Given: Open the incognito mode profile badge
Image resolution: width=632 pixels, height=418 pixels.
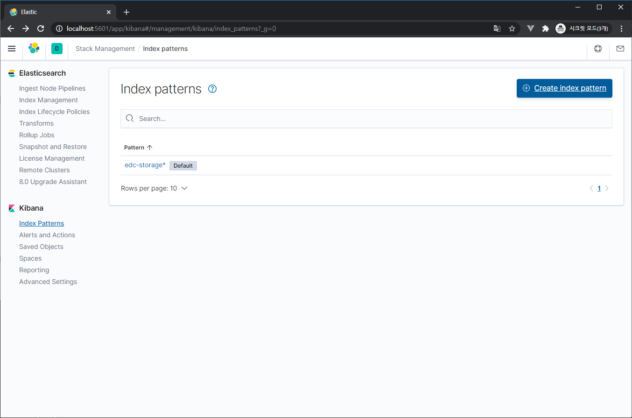Looking at the screenshot, I should (583, 28).
